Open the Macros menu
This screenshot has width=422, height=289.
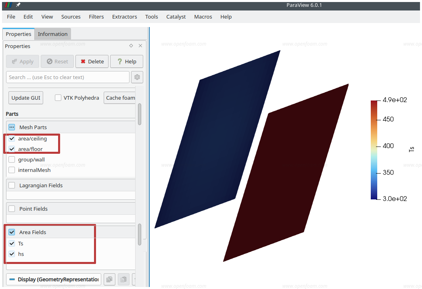point(203,17)
